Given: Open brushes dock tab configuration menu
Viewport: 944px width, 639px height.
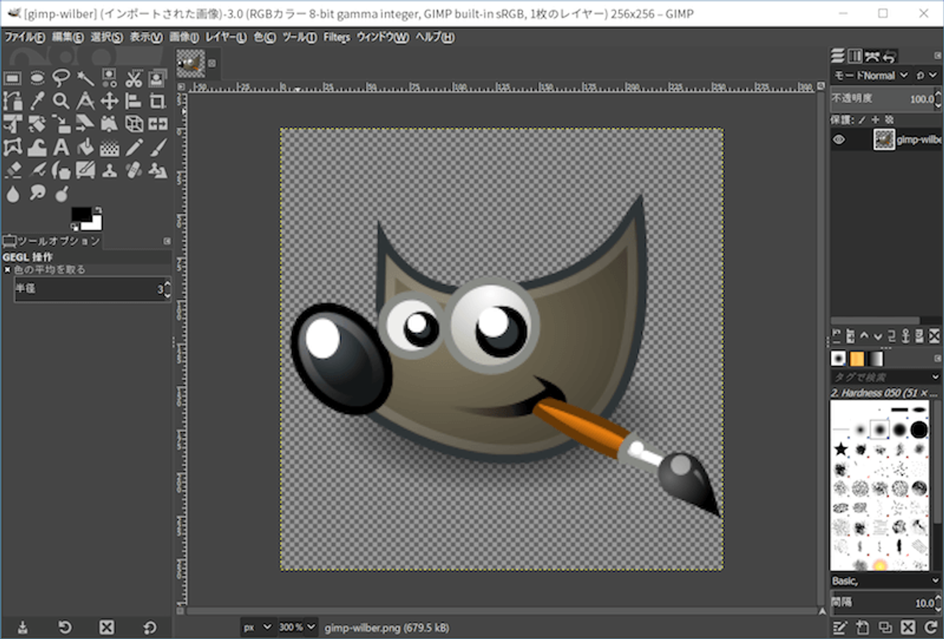Looking at the screenshot, I should [937, 358].
